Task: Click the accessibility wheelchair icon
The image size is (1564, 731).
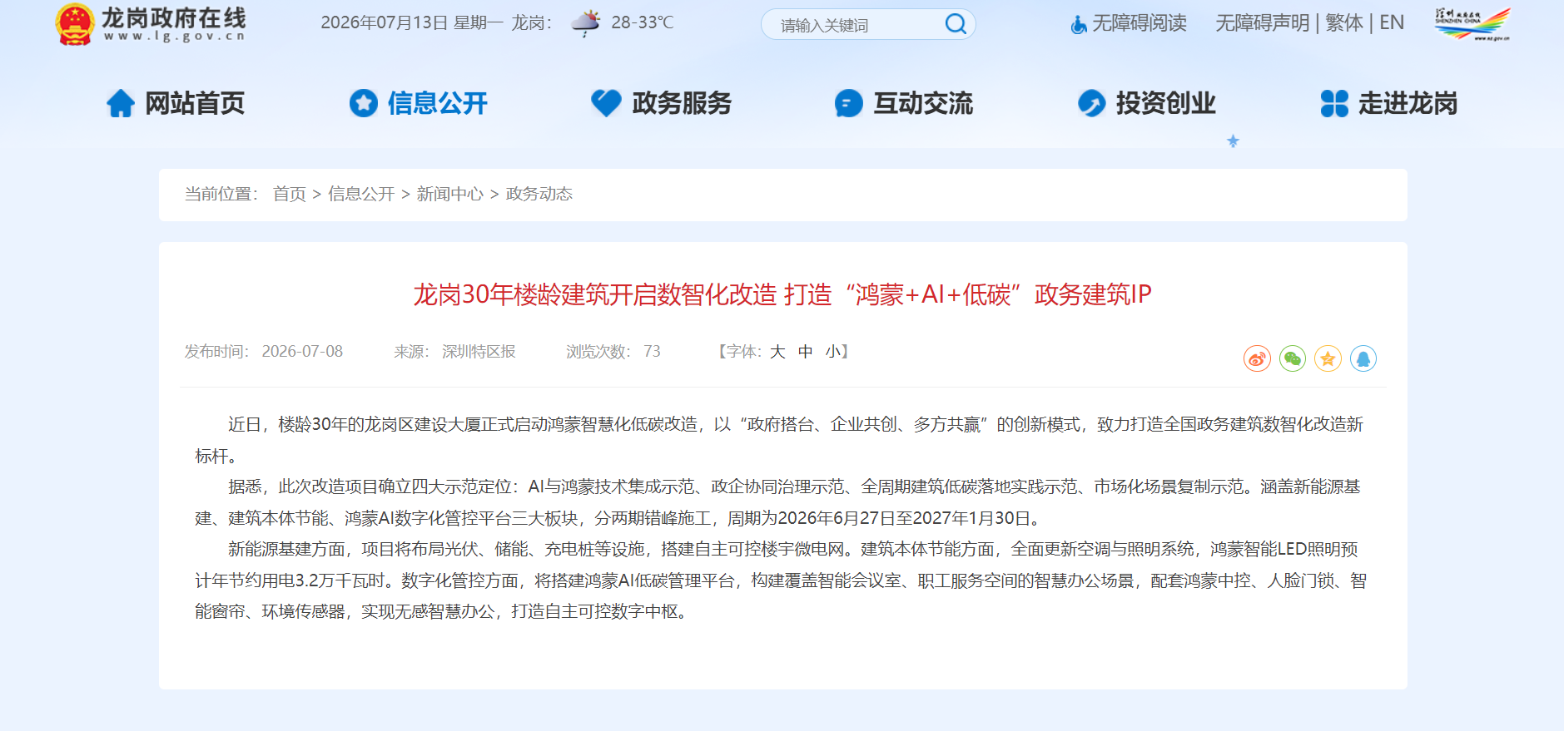Action: [1079, 24]
